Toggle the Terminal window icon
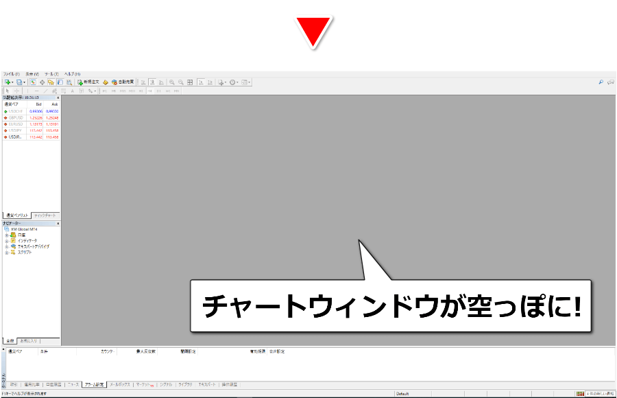 click(60, 82)
